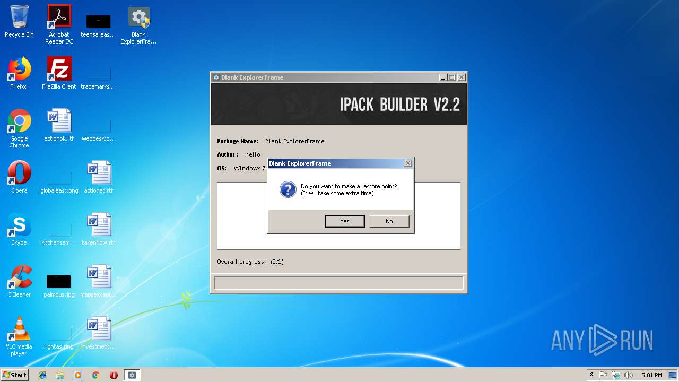
Task: Click the IPACK BUILDER V2.2 banner
Action: (339, 103)
